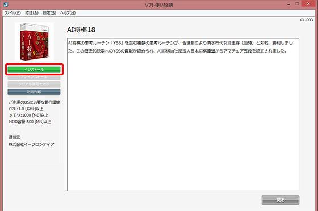Close the window with the red X

point(308,4)
